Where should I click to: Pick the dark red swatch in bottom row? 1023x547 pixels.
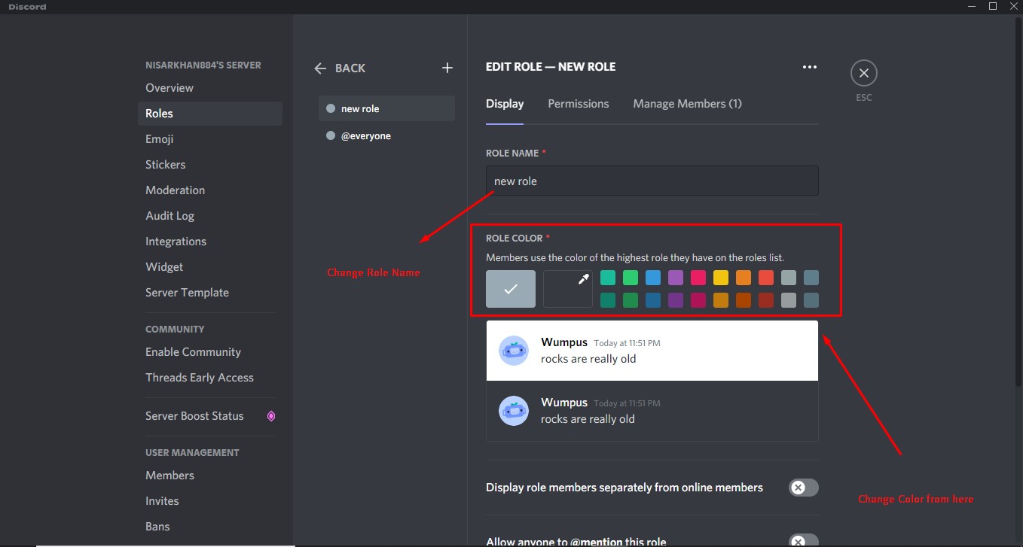(x=766, y=300)
